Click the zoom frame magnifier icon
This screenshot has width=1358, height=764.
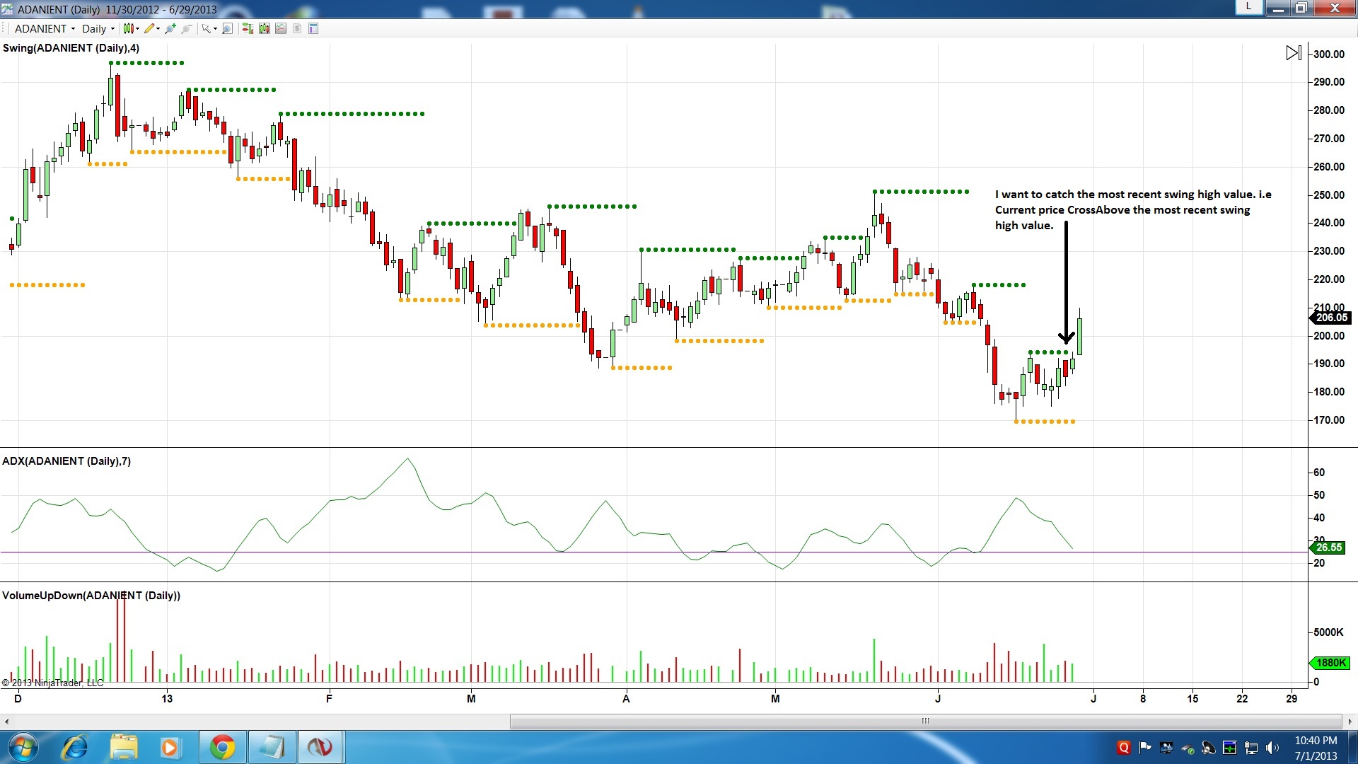[x=227, y=28]
